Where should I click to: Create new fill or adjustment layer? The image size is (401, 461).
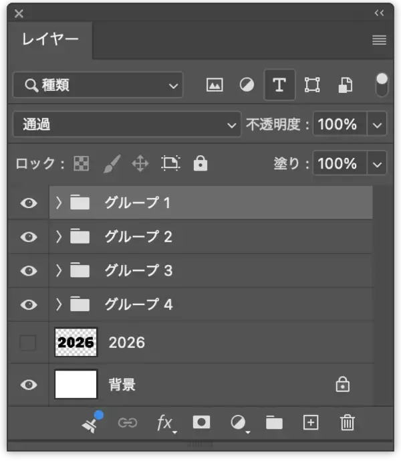(239, 424)
